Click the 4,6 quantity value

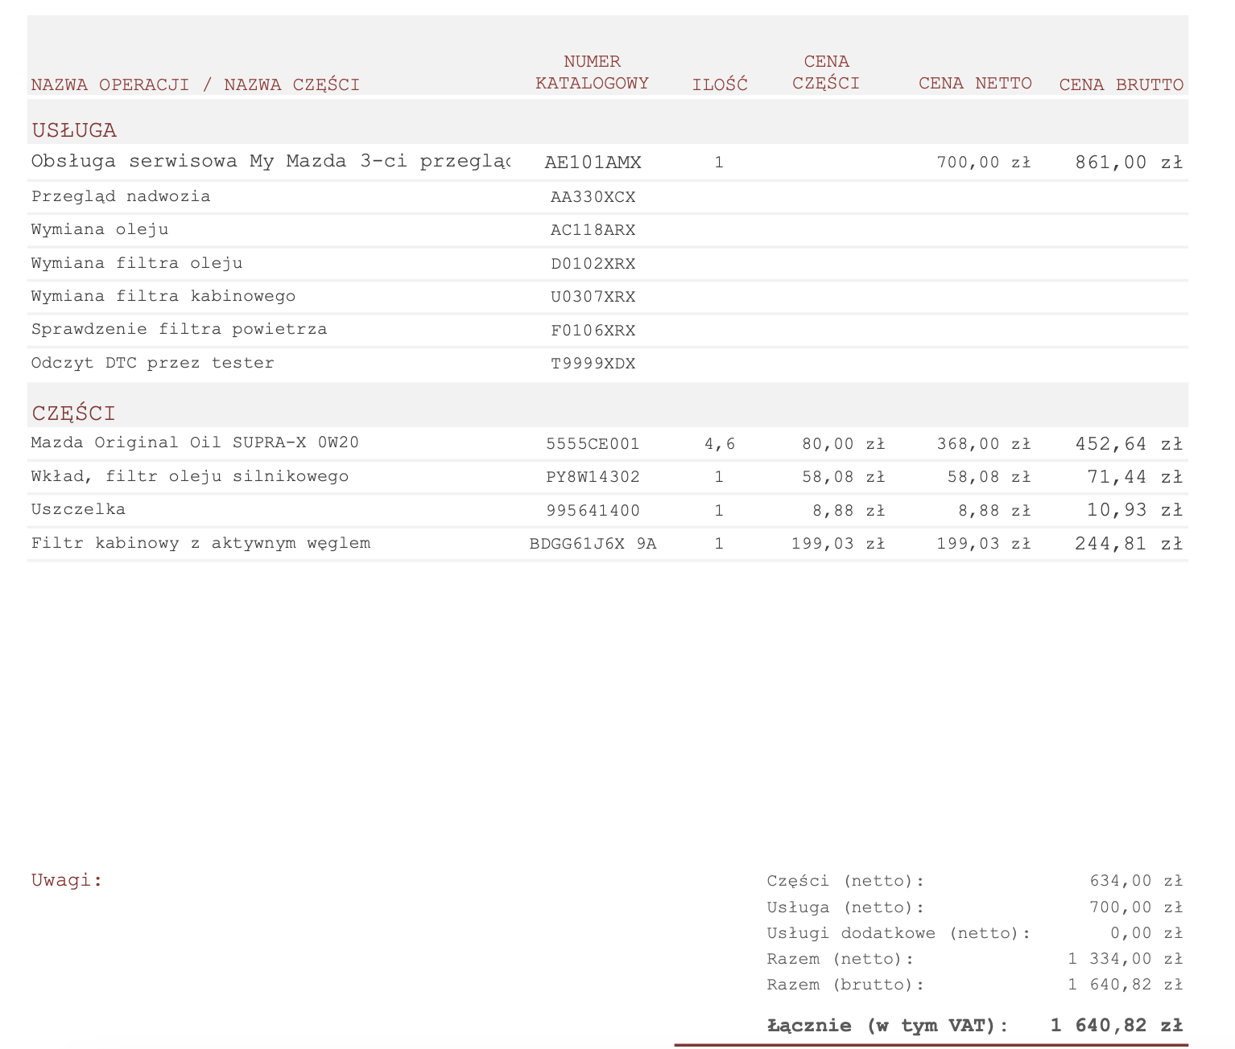(x=719, y=443)
